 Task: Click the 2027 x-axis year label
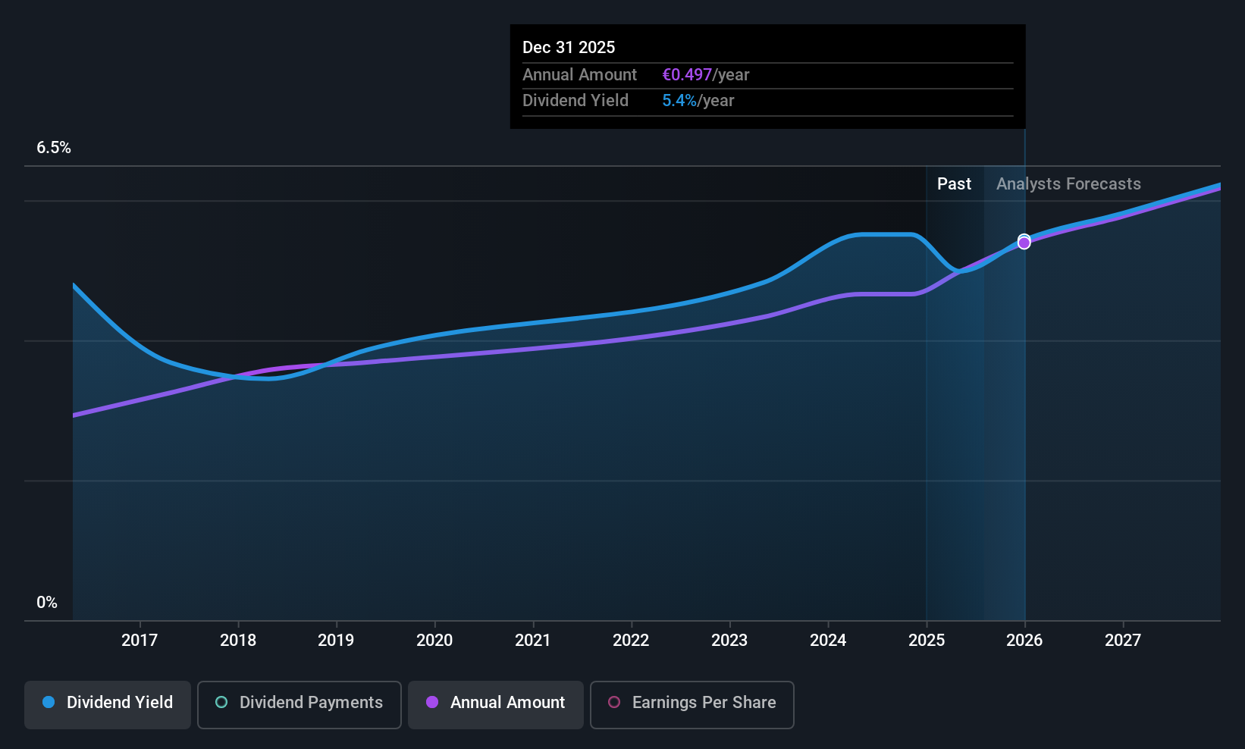(1123, 641)
